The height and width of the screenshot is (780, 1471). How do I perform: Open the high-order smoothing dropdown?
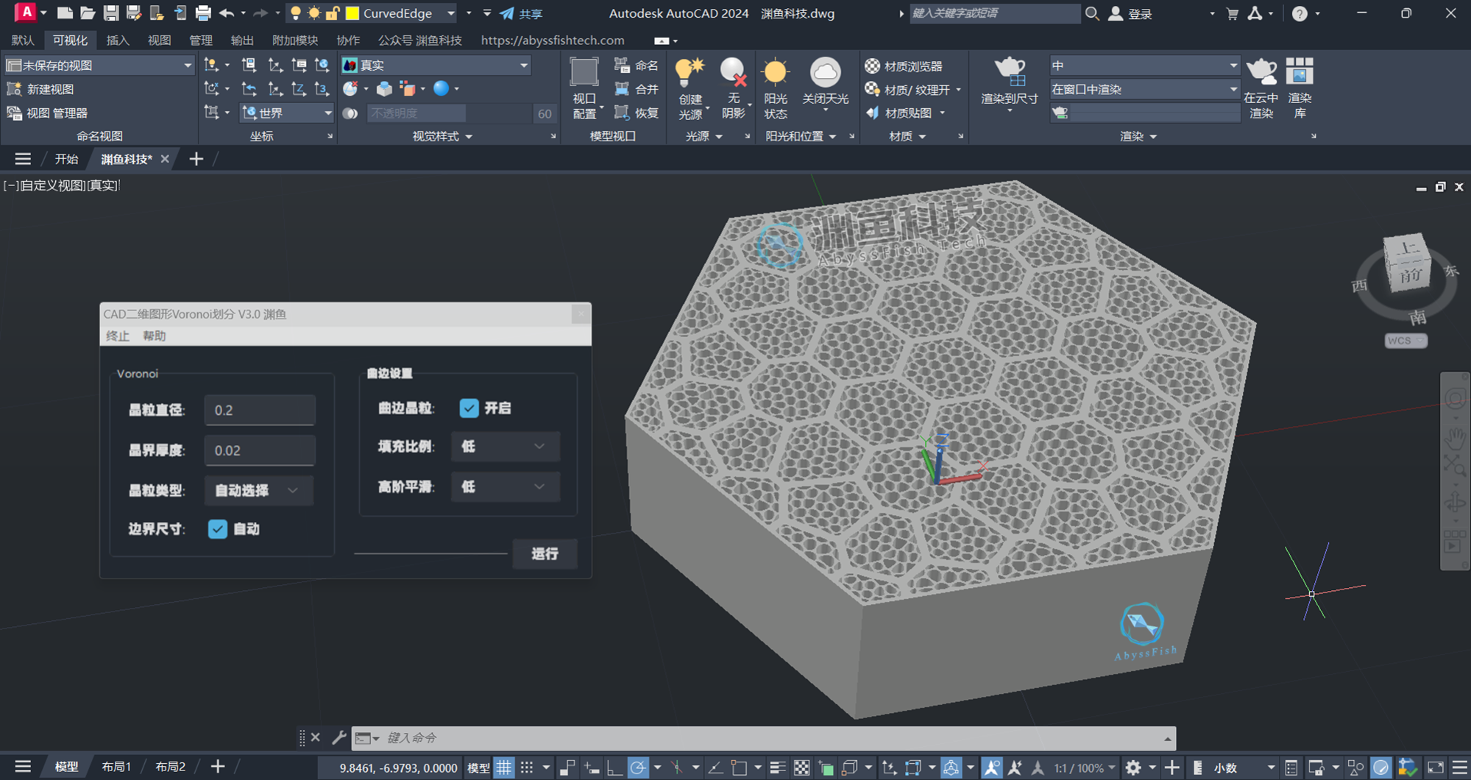(506, 487)
